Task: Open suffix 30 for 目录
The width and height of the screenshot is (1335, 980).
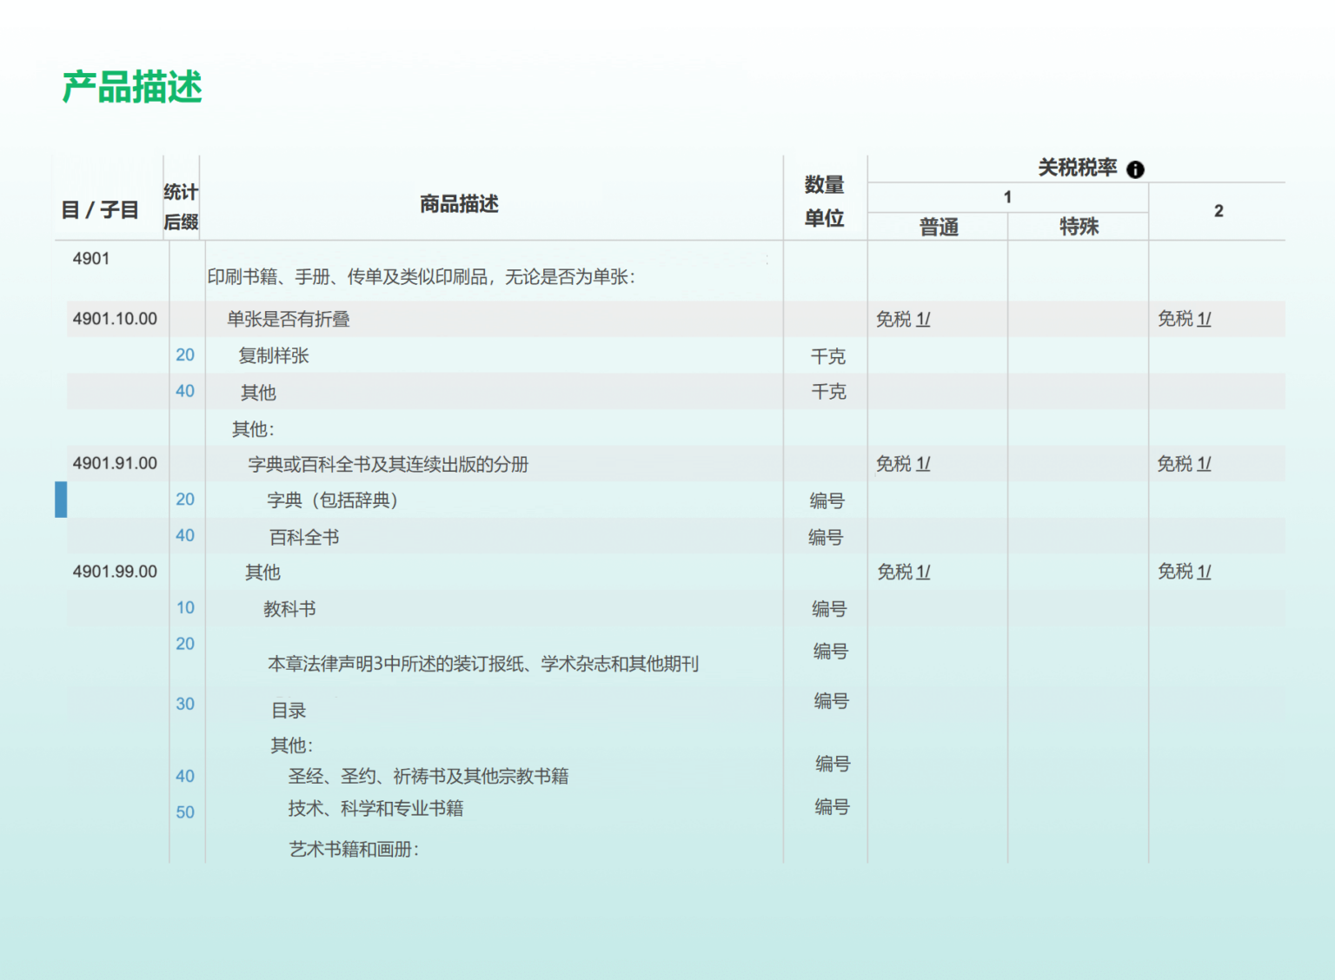Action: click(x=185, y=704)
